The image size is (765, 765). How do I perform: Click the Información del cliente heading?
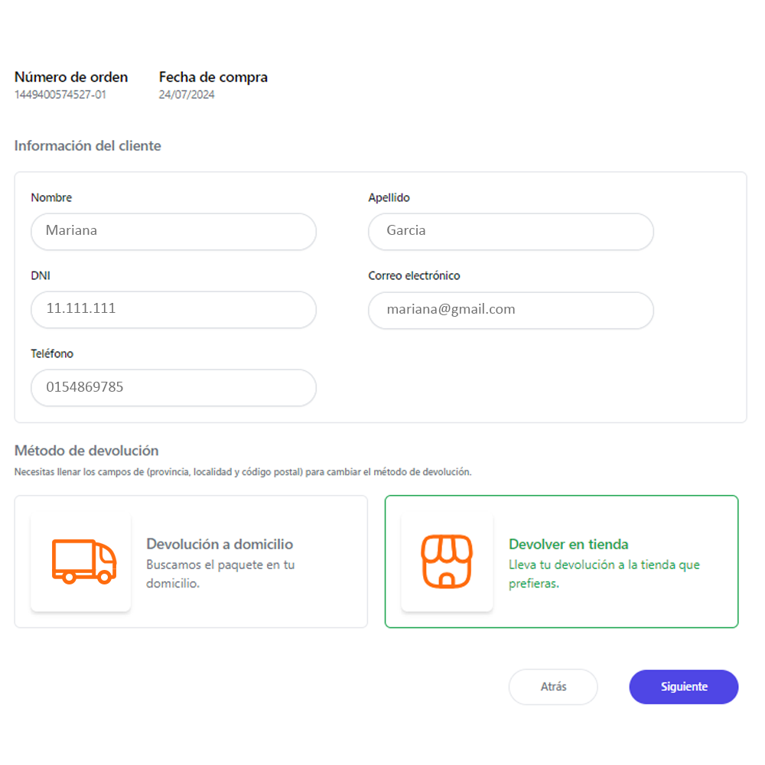click(x=88, y=146)
